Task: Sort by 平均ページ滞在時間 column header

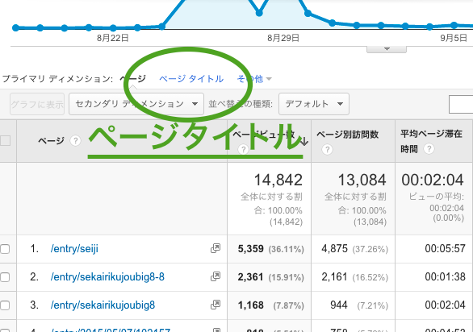Action: [431, 141]
